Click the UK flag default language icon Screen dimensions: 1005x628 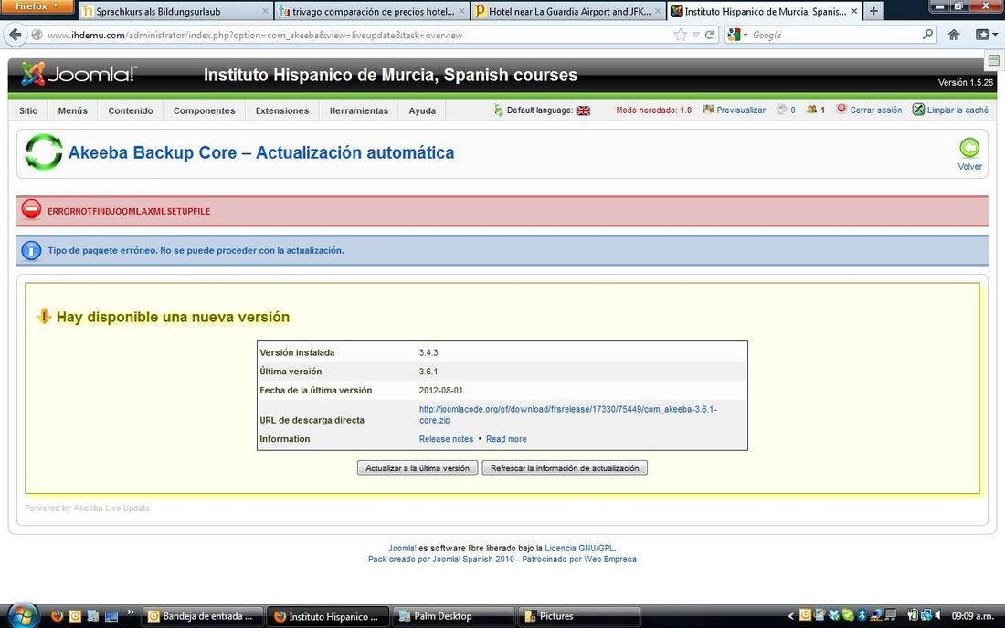pyautogui.click(x=583, y=110)
